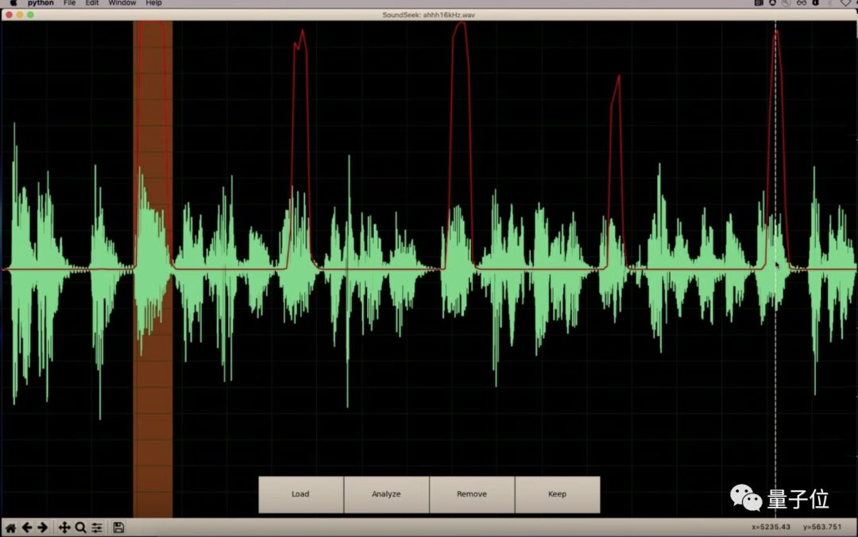Open the Window menu
The image size is (858, 537).
[122, 2]
